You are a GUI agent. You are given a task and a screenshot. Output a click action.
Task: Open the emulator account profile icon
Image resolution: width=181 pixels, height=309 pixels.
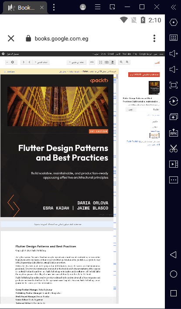83,7
